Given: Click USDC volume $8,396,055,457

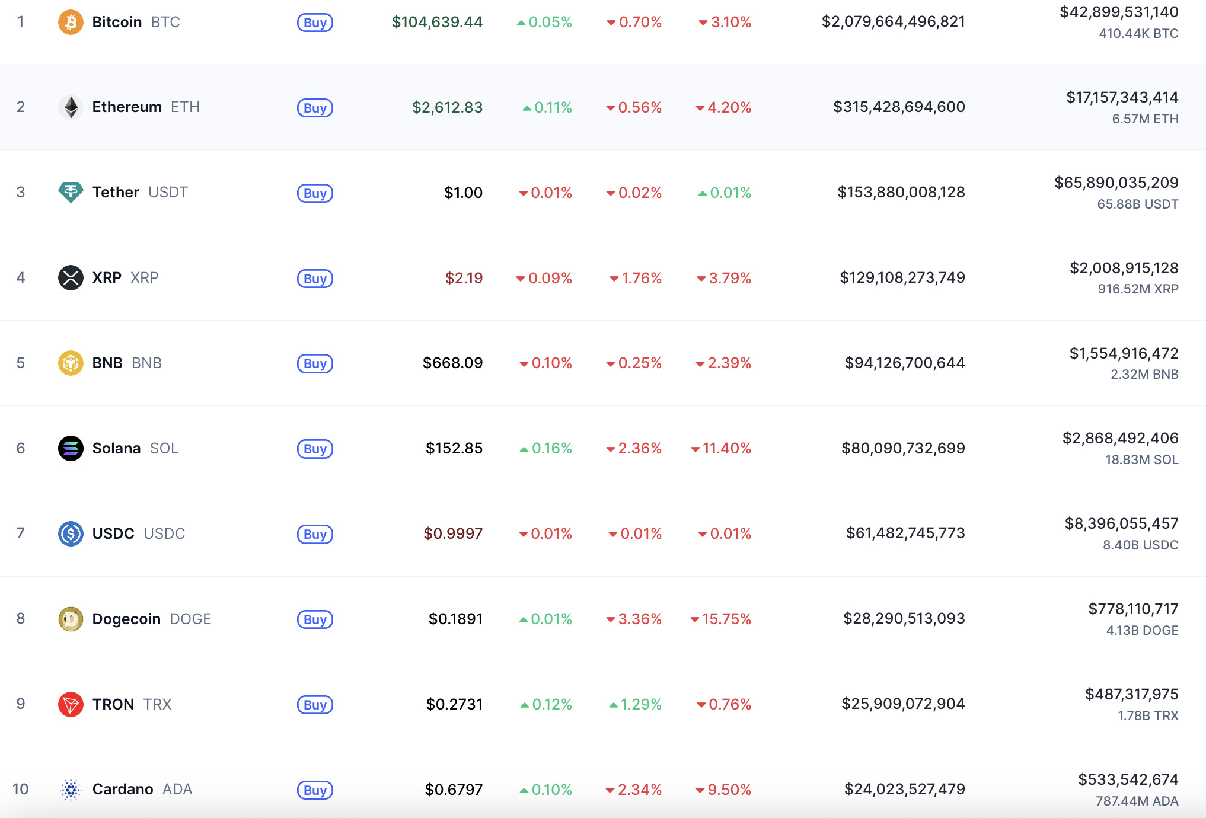Looking at the screenshot, I should (x=1122, y=523).
